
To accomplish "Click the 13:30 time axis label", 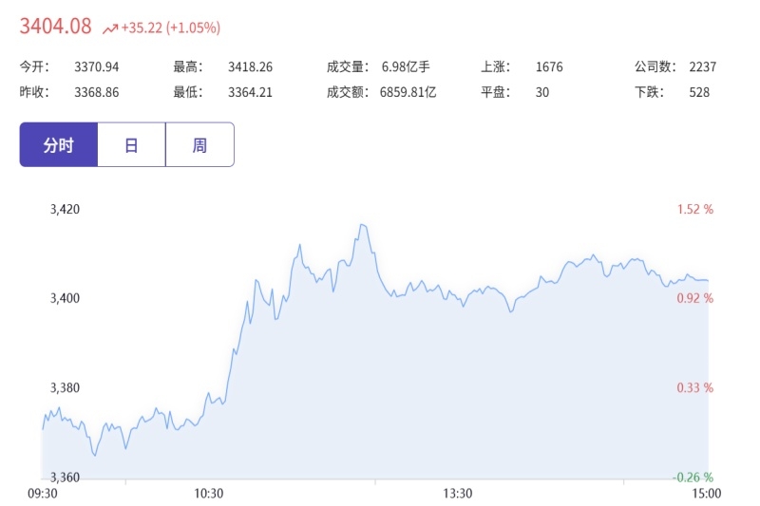I will click(x=458, y=494).
